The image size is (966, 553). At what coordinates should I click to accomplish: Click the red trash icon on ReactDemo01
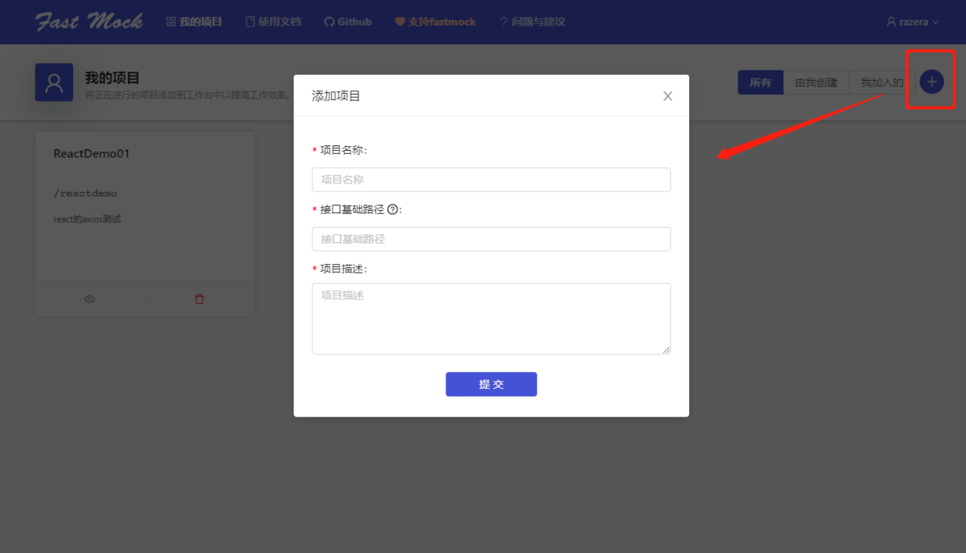click(199, 299)
